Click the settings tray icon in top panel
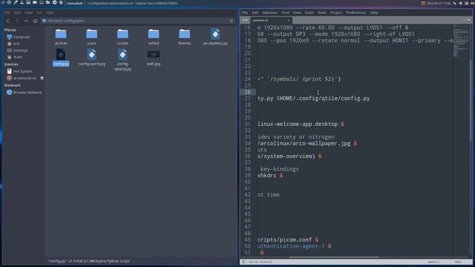This screenshot has height=267, width=475. point(461,3)
